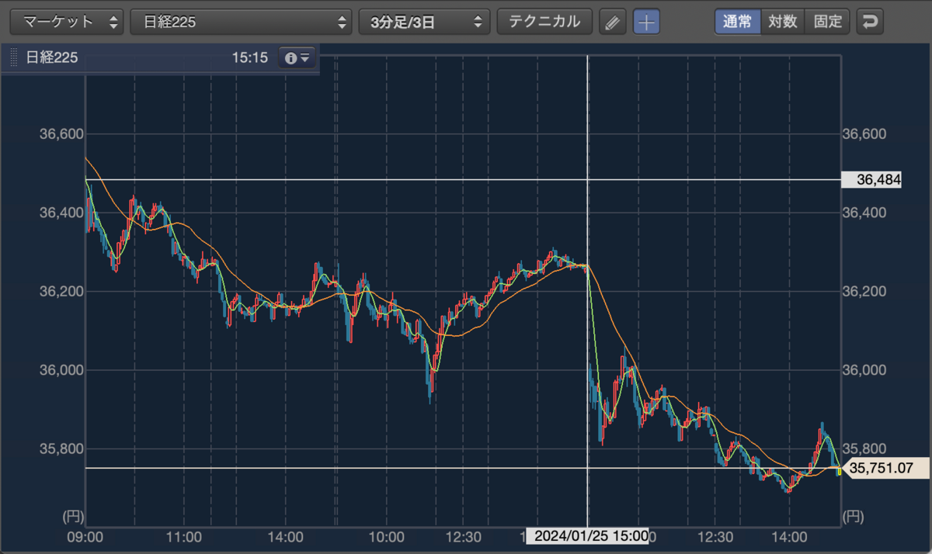932x554 pixels.
Task: Click the 36,484 price line label
Action: 872,180
